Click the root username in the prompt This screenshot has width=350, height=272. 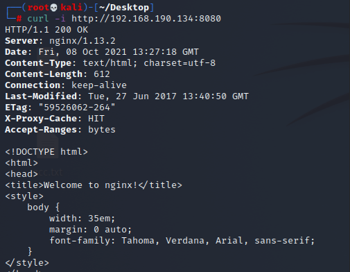pos(38,8)
